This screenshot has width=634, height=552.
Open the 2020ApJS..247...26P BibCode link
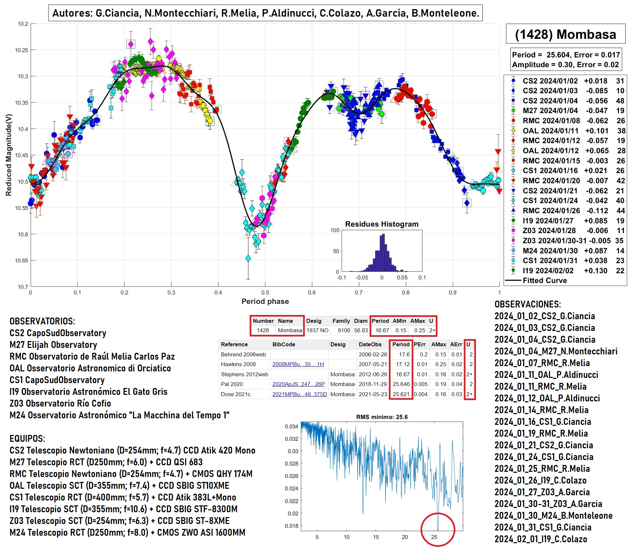tap(299, 384)
